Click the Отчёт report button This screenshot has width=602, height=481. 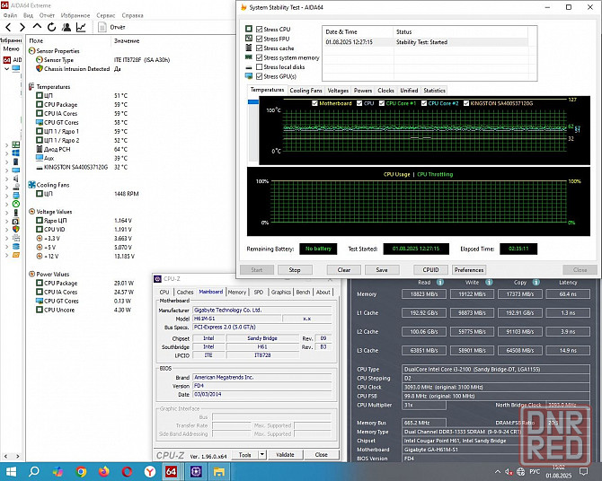point(111,27)
